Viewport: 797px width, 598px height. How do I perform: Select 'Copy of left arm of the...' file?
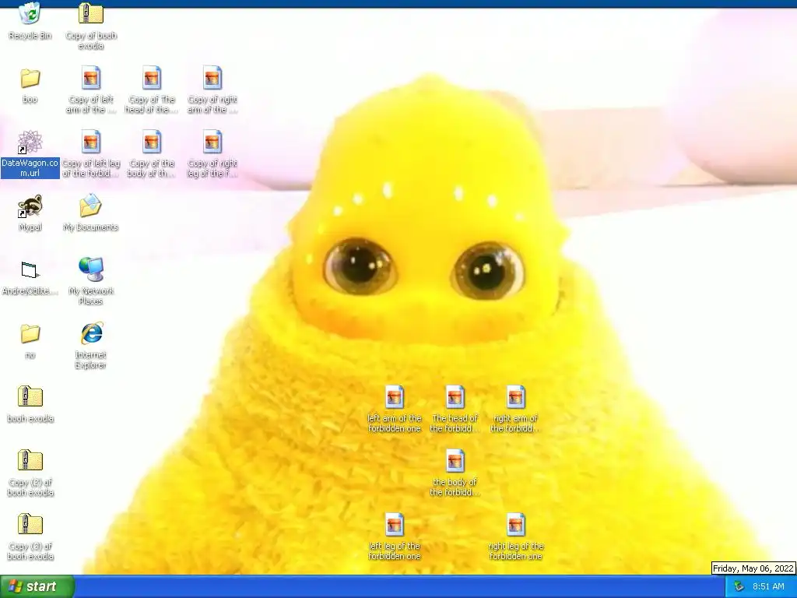tap(91, 78)
